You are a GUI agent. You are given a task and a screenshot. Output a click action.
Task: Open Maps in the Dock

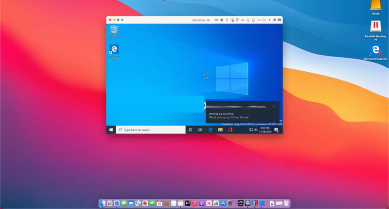pos(138,203)
